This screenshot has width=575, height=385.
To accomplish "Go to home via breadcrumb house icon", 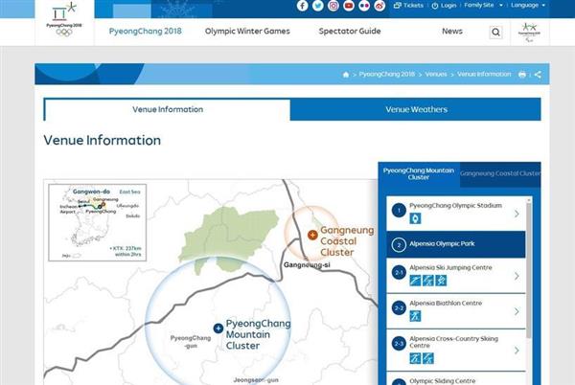I will [345, 75].
